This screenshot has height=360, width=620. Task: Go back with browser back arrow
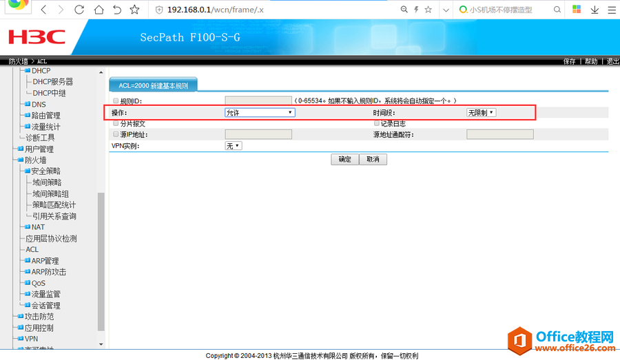pyautogui.click(x=44, y=10)
